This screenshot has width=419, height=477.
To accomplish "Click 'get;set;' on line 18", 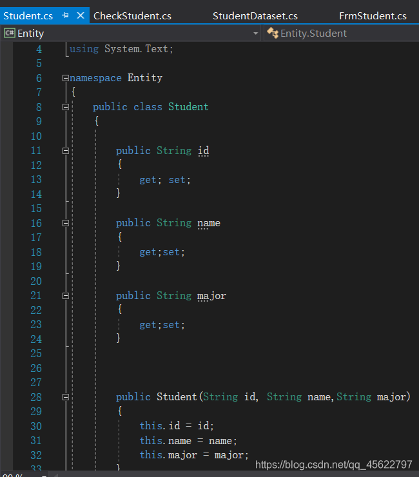I will point(162,252).
